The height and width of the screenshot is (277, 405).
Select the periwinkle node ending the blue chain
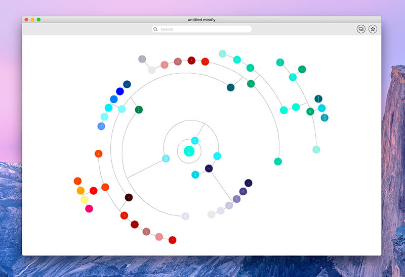[x=101, y=126]
